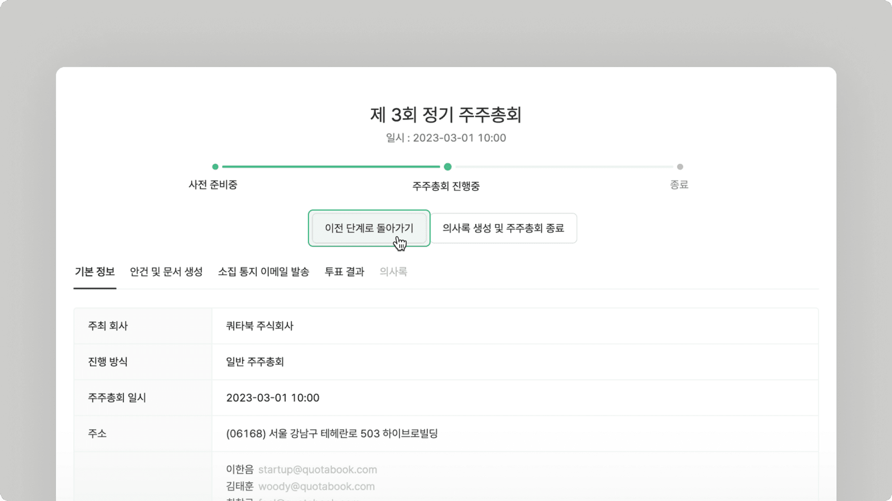Click the address row showing 하이브로빌딩
The height and width of the screenshot is (501, 892).
332,433
